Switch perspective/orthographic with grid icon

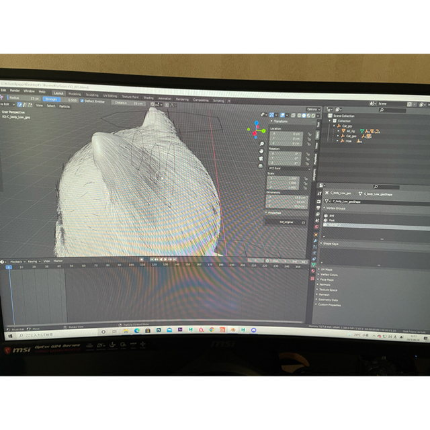[261, 166]
